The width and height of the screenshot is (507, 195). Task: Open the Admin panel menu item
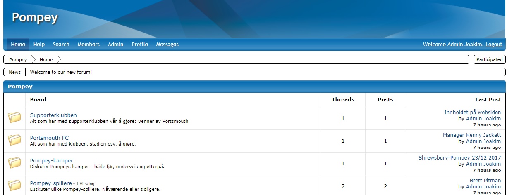[x=116, y=44]
